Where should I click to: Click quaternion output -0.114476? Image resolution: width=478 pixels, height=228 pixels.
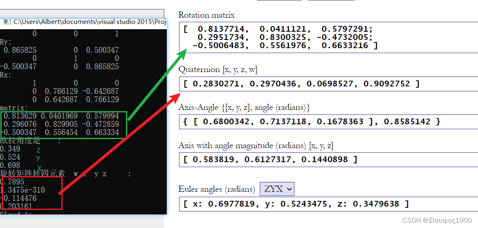(19, 198)
